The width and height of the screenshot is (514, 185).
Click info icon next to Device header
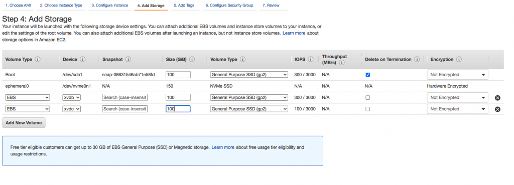[83, 60]
